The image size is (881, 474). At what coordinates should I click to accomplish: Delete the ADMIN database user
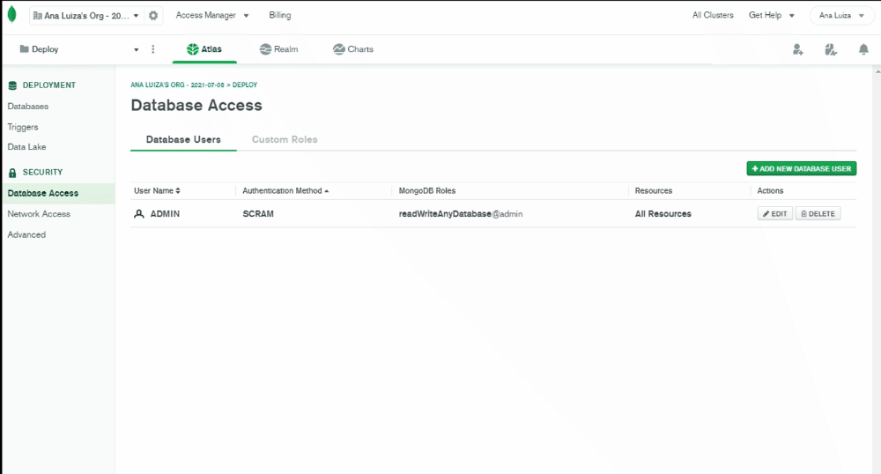coord(818,214)
